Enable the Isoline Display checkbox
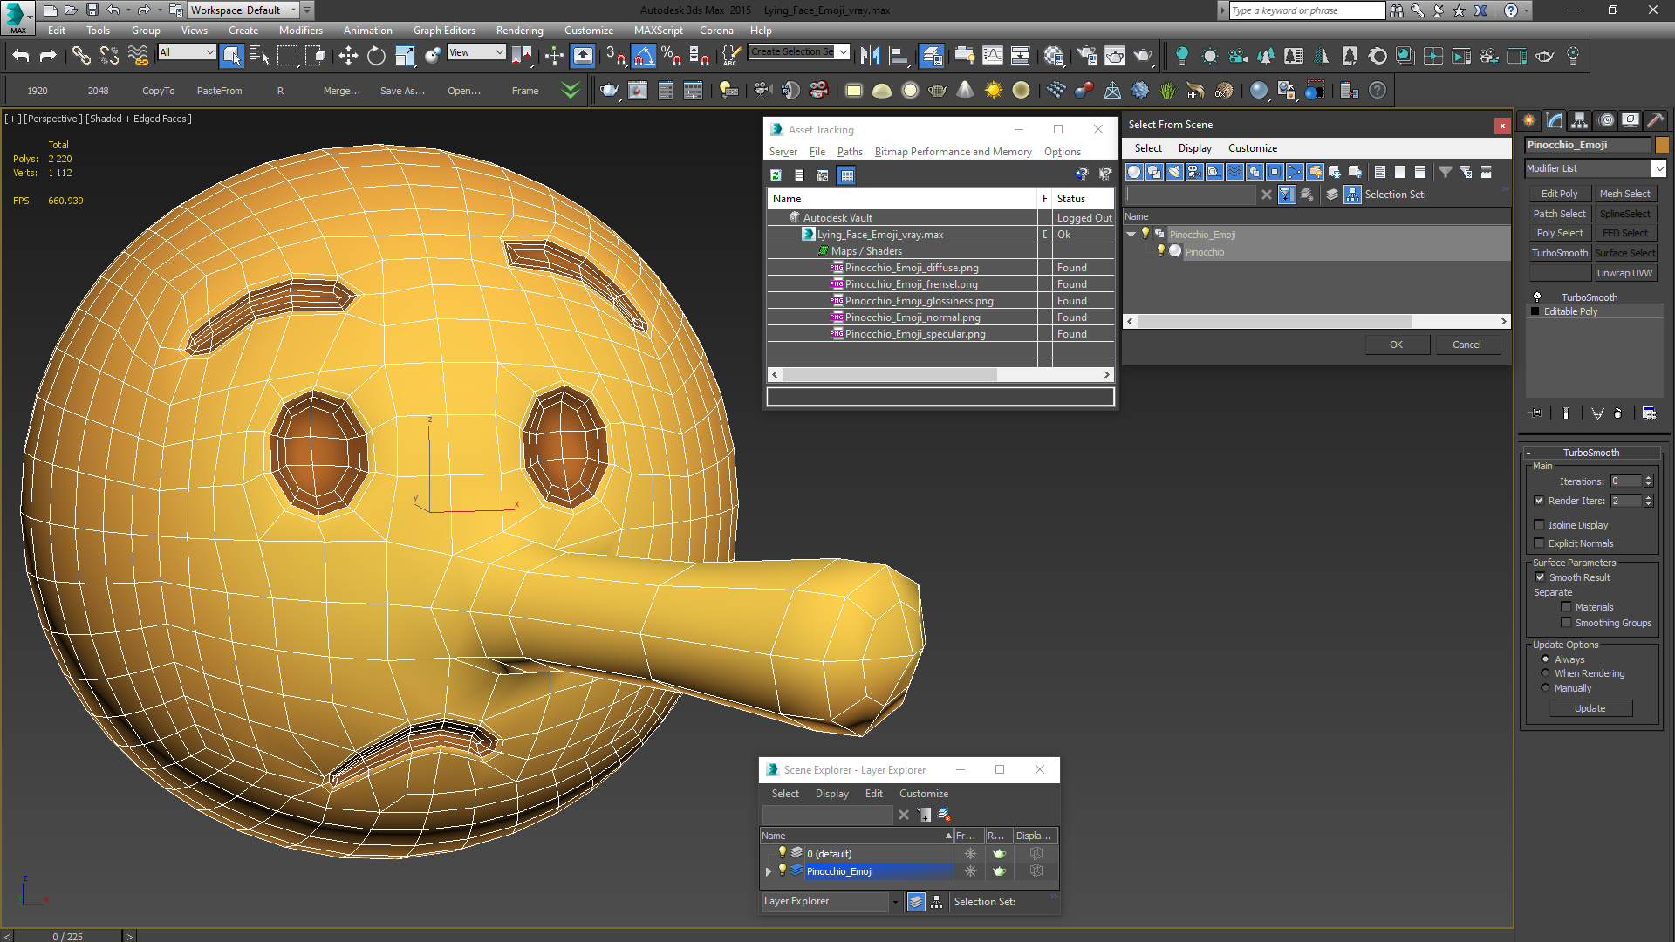The width and height of the screenshot is (1675, 942). 1540,525
